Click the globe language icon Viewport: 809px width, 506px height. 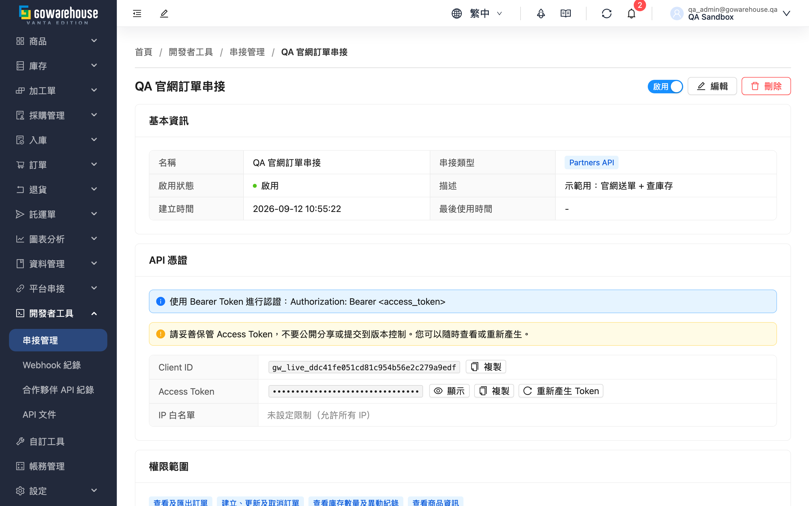coord(457,13)
